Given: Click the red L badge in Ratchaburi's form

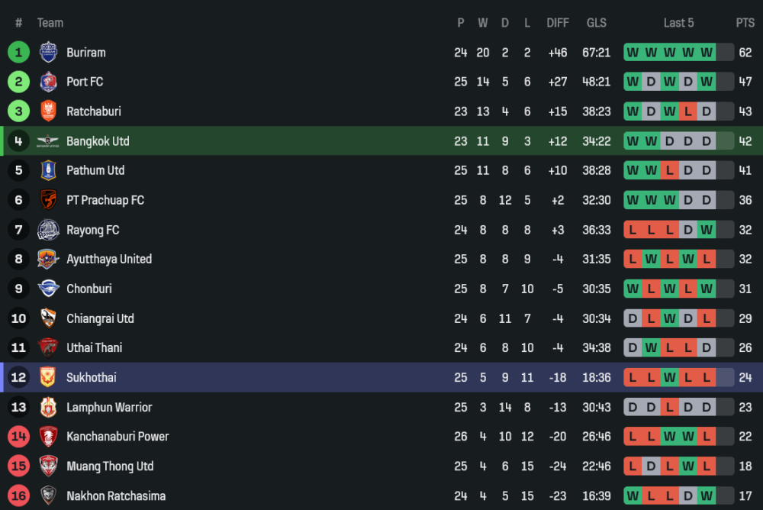Looking at the screenshot, I should (x=688, y=111).
